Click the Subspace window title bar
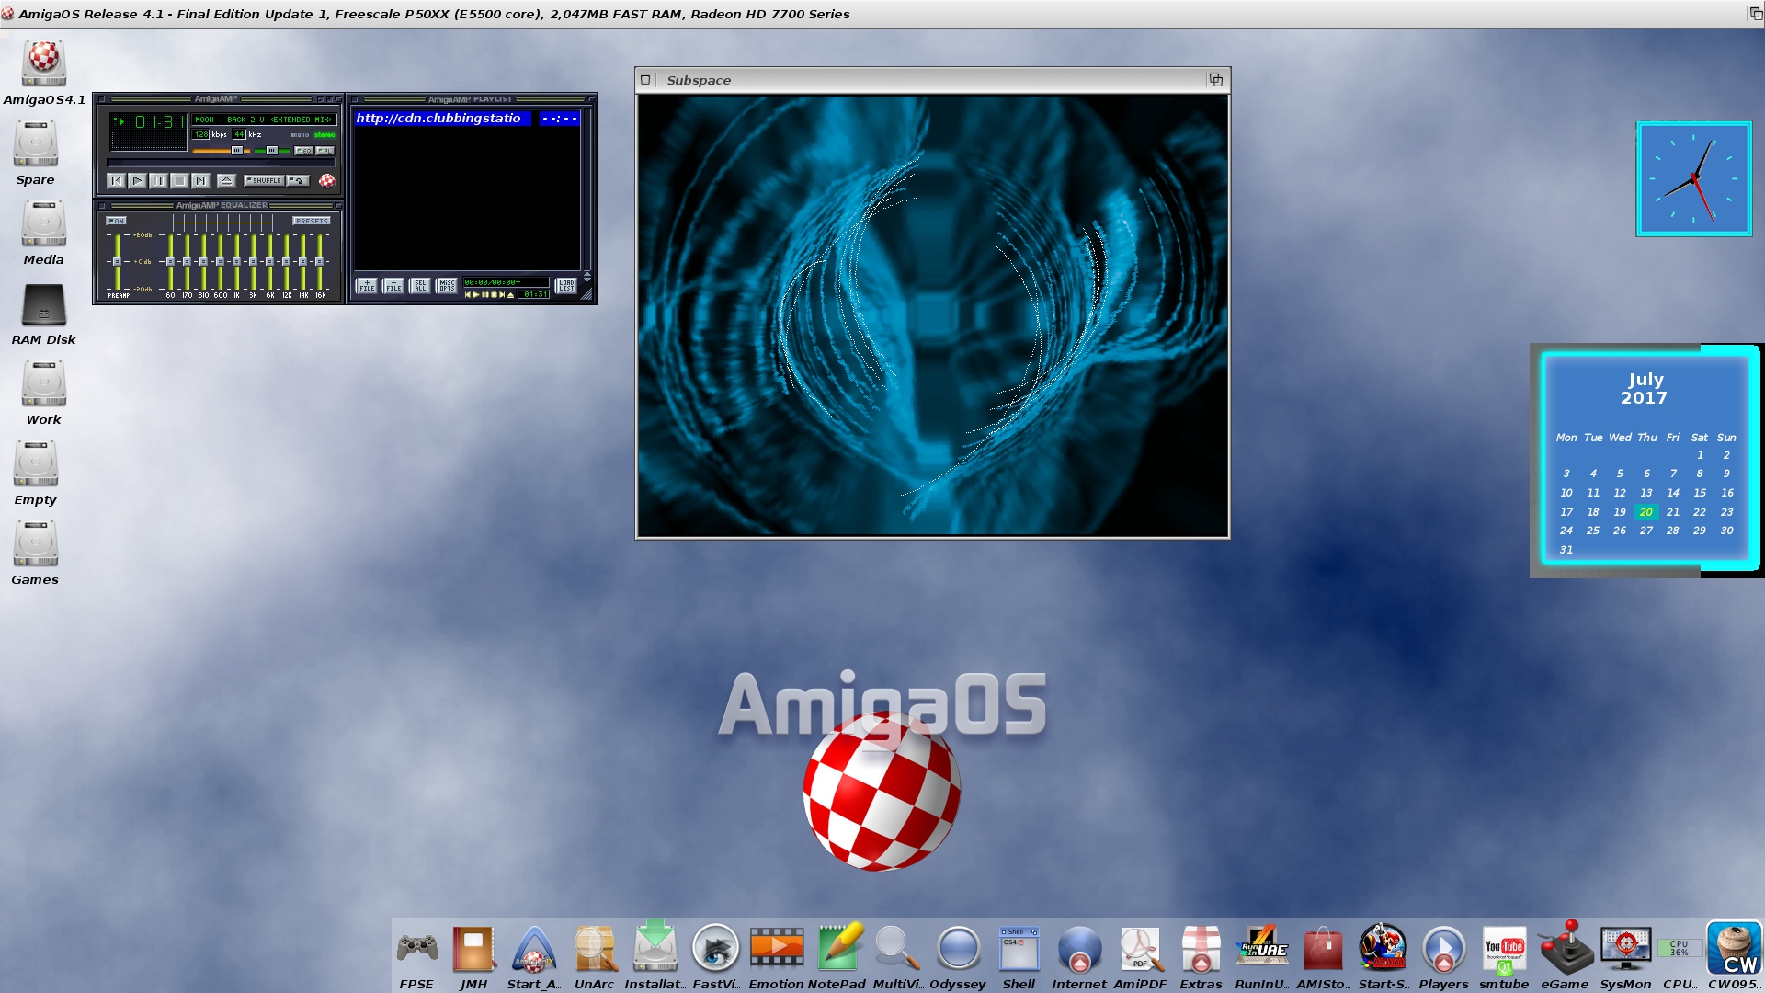The height and width of the screenshot is (993, 1765). (x=932, y=80)
